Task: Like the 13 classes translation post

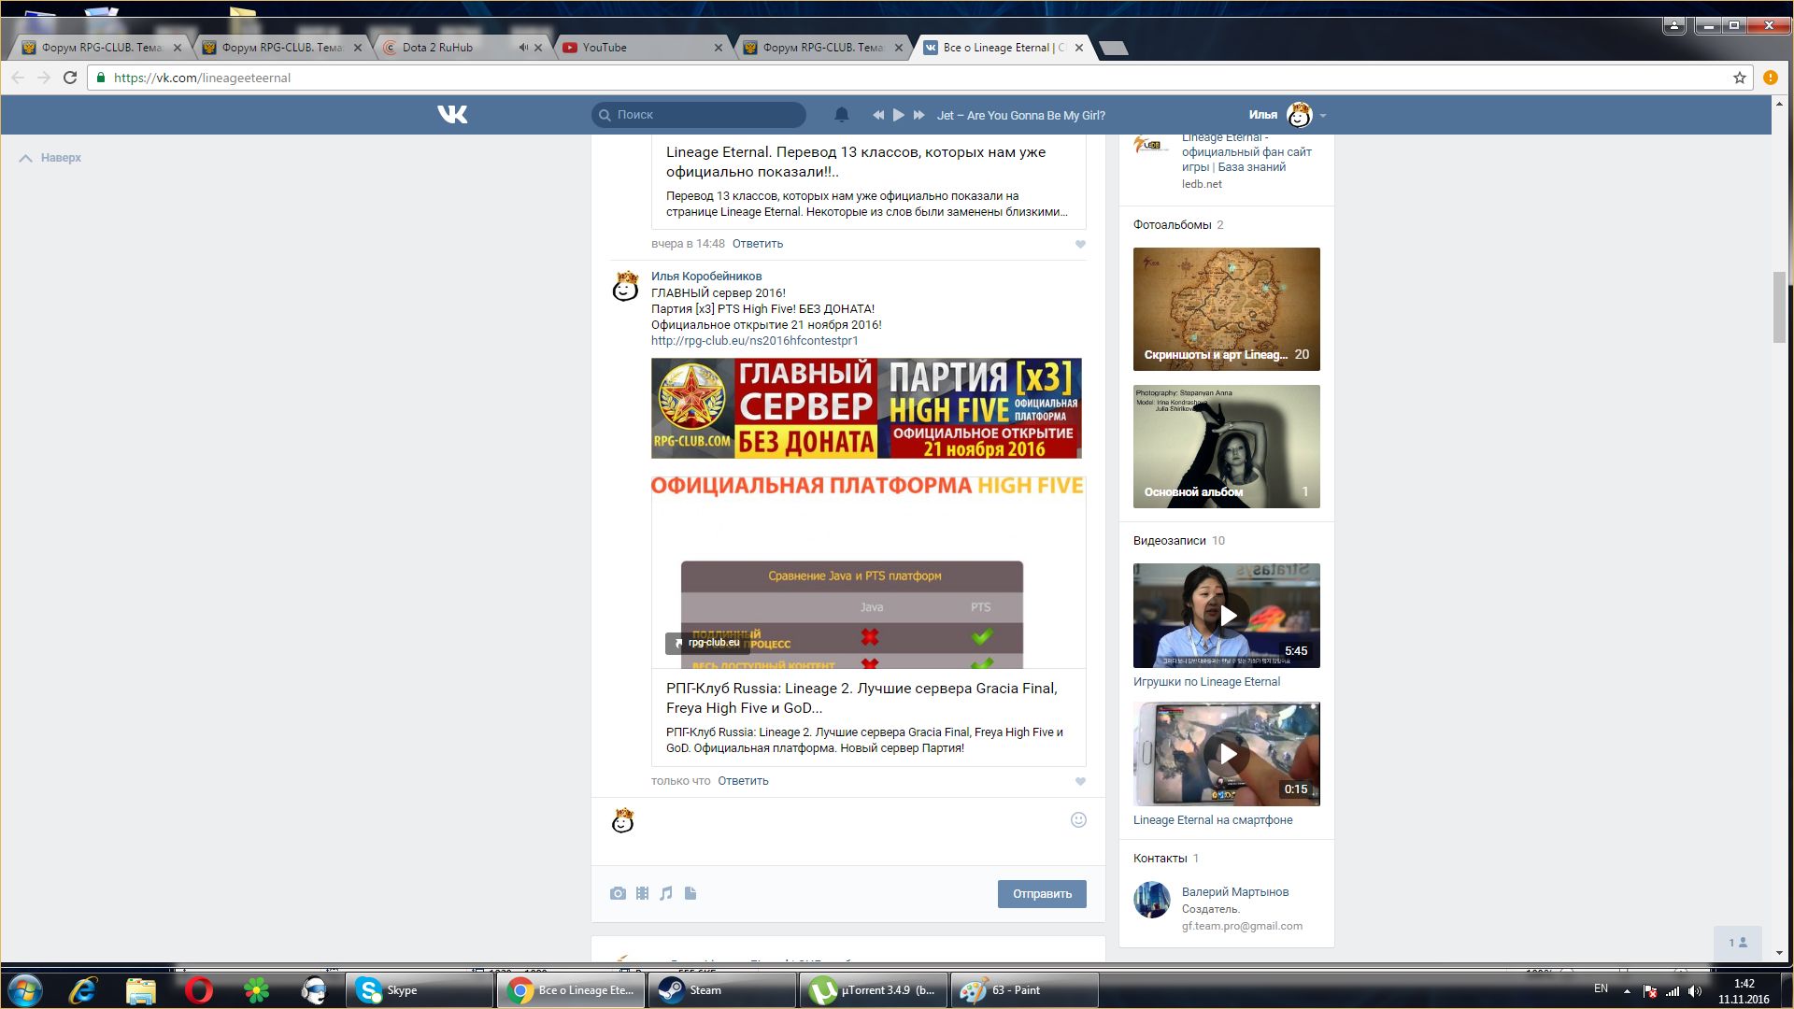Action: (x=1080, y=245)
